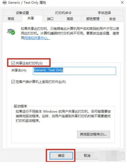Toggle 共享这台打印机 checkbox
This screenshot has height=163, width=126.
pos(13,63)
